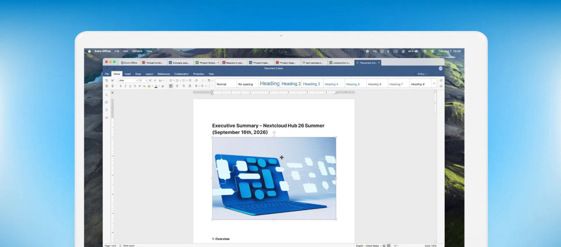Image resolution: width=561 pixels, height=247 pixels.
Task: Toggle Italic formatting
Action: tap(125, 86)
